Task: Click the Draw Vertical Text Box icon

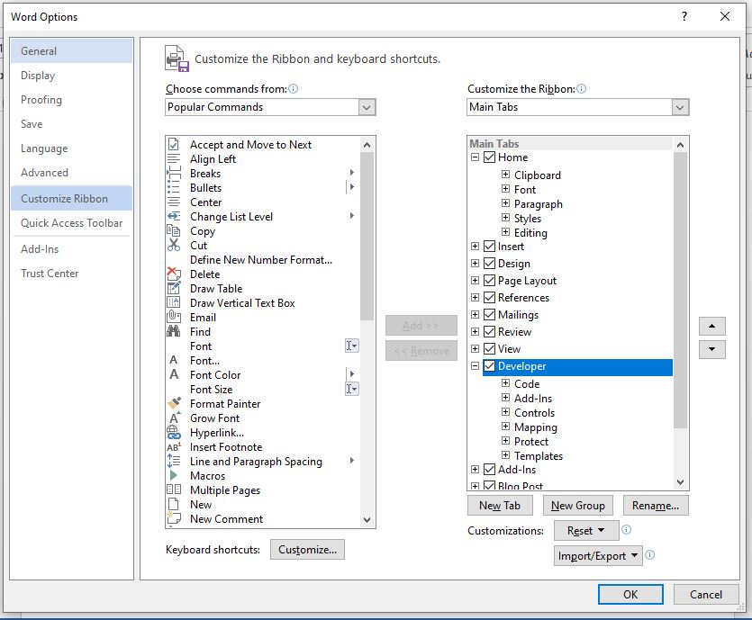Action: [x=174, y=302]
